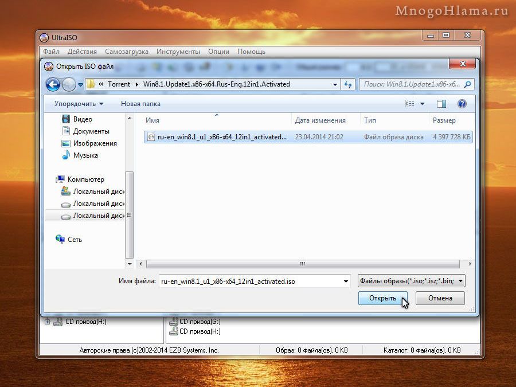Click the horizontal scrollbar in file list

302,264
